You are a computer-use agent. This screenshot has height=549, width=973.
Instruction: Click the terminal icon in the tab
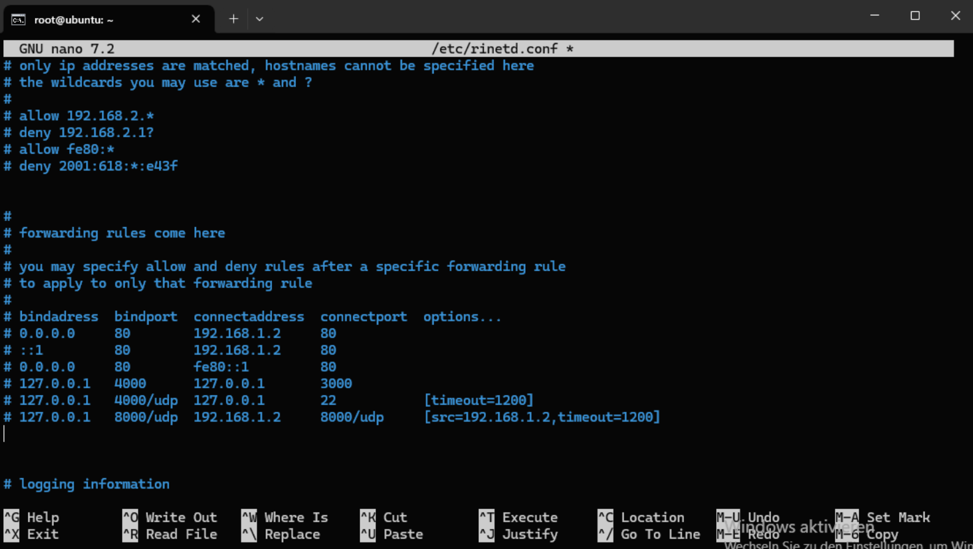pyautogui.click(x=18, y=20)
